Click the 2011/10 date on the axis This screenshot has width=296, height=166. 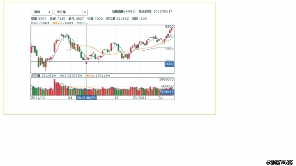(x=38, y=98)
